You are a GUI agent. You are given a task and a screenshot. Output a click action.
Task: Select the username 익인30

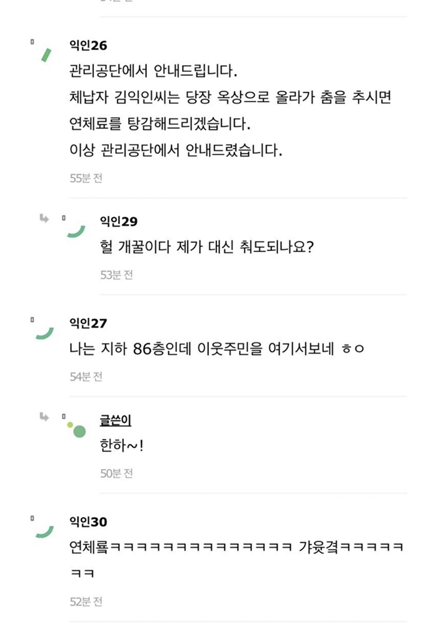pyautogui.click(x=88, y=522)
